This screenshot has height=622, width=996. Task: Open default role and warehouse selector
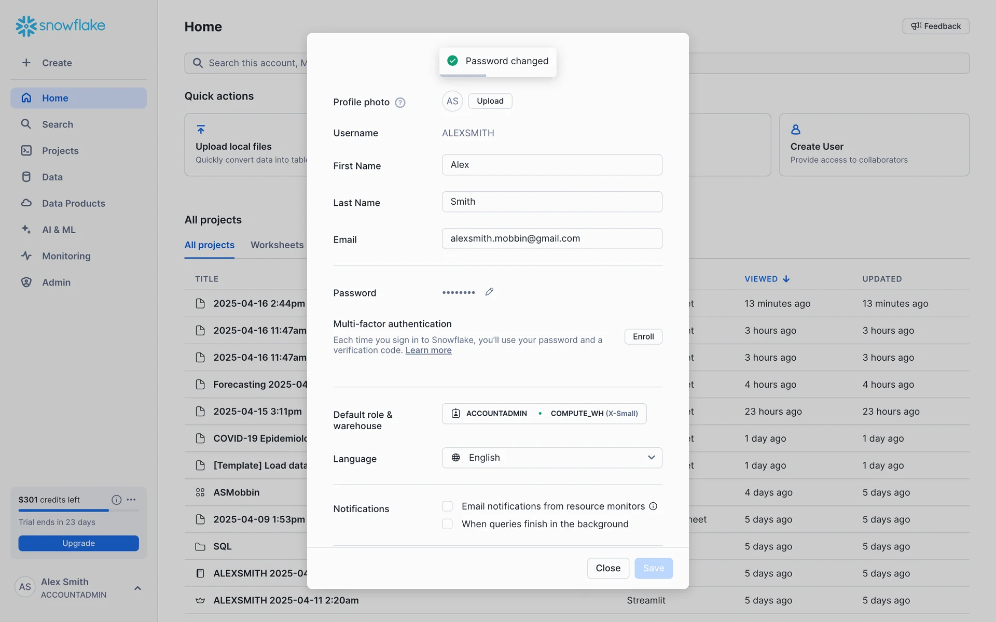(544, 414)
